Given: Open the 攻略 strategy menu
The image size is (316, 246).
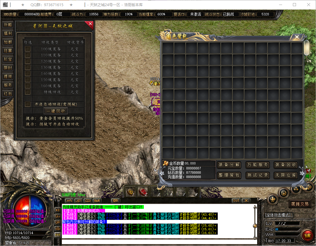Looking at the screenshot, I should (8, 25).
